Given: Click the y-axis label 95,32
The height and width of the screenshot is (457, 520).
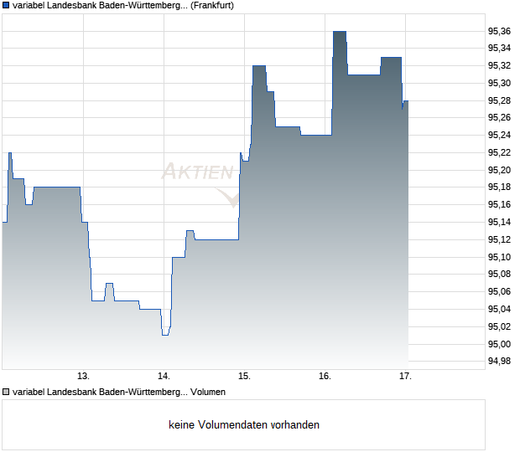Looking at the screenshot, I should tap(499, 66).
